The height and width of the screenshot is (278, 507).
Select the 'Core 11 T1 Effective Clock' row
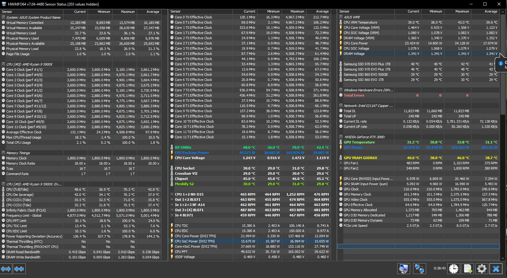pos(250,137)
